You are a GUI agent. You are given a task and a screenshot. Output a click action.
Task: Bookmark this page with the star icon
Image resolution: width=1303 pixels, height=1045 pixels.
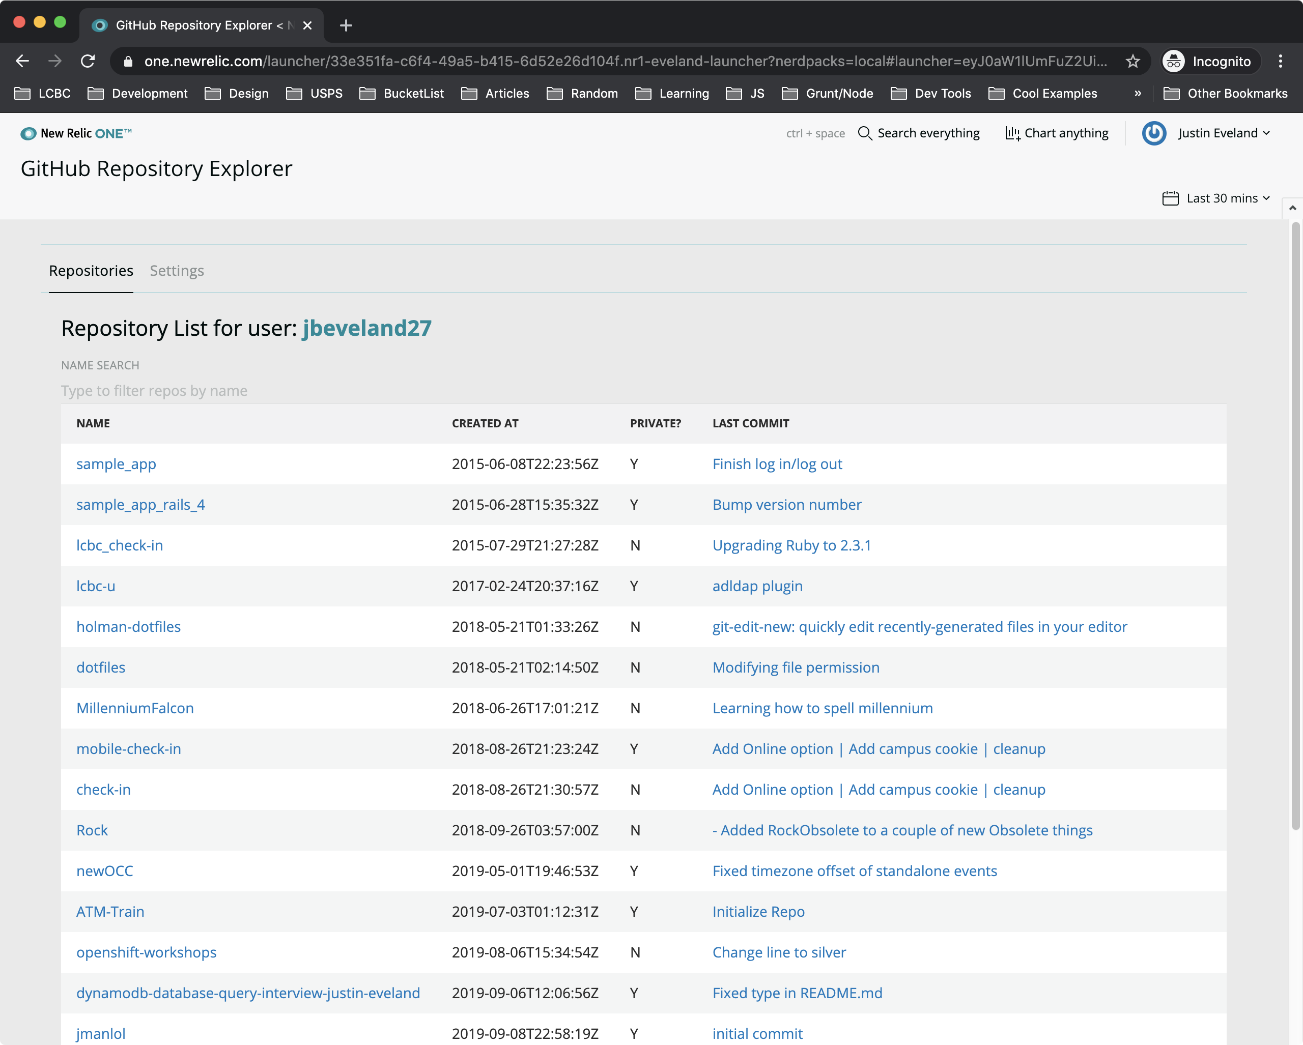[x=1132, y=61]
